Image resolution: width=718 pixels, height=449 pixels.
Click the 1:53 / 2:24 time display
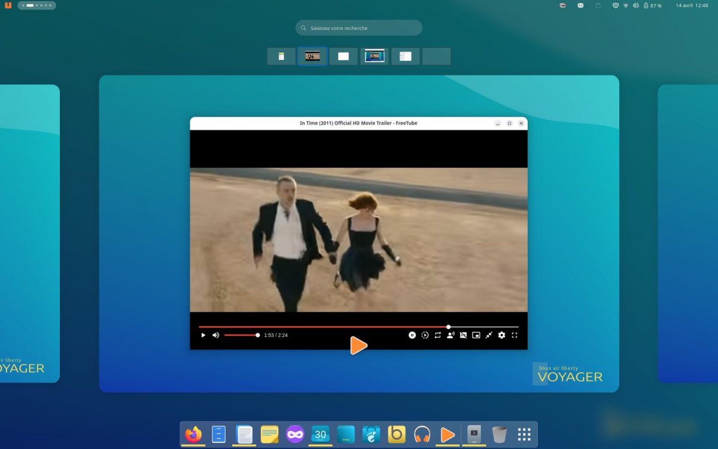[276, 335]
